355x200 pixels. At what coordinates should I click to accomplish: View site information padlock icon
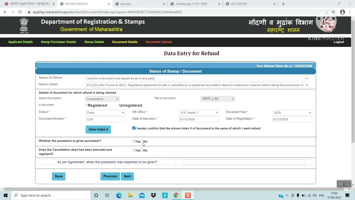coord(29,12)
